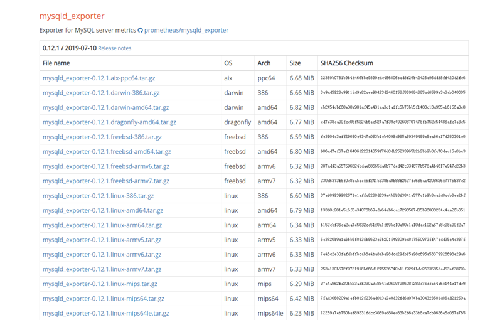485x320 pixels.
Task: Download mysqld_exporter-0.12.1.linux-amd64.tar.gz
Action: coord(103,210)
